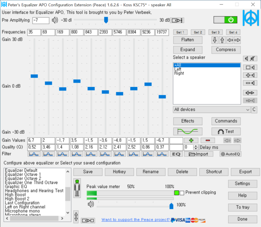261x227 pixels.
Task: Open the green frequency response graph button
Action: click(x=188, y=131)
